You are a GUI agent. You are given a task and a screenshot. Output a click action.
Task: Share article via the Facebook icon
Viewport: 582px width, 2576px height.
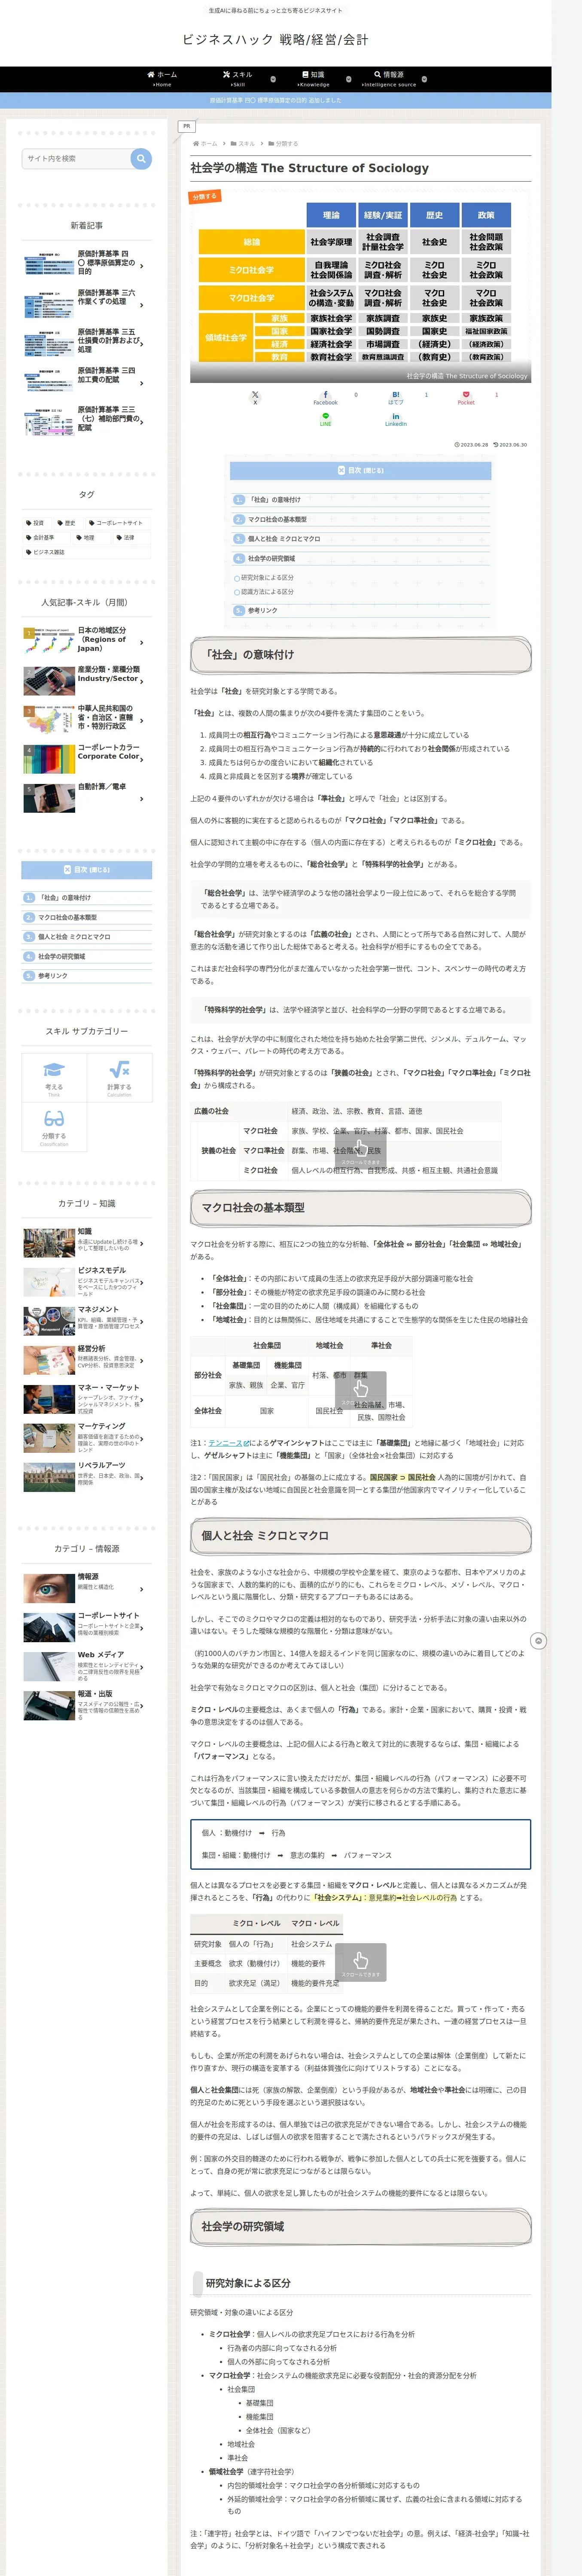coord(325,397)
